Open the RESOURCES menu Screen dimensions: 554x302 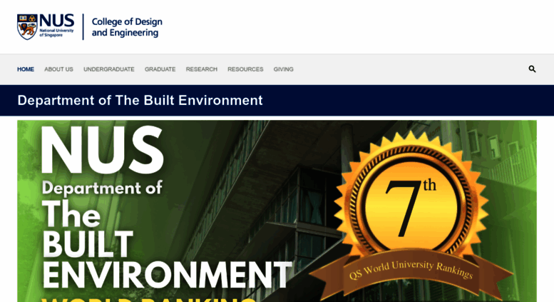pyautogui.click(x=245, y=69)
